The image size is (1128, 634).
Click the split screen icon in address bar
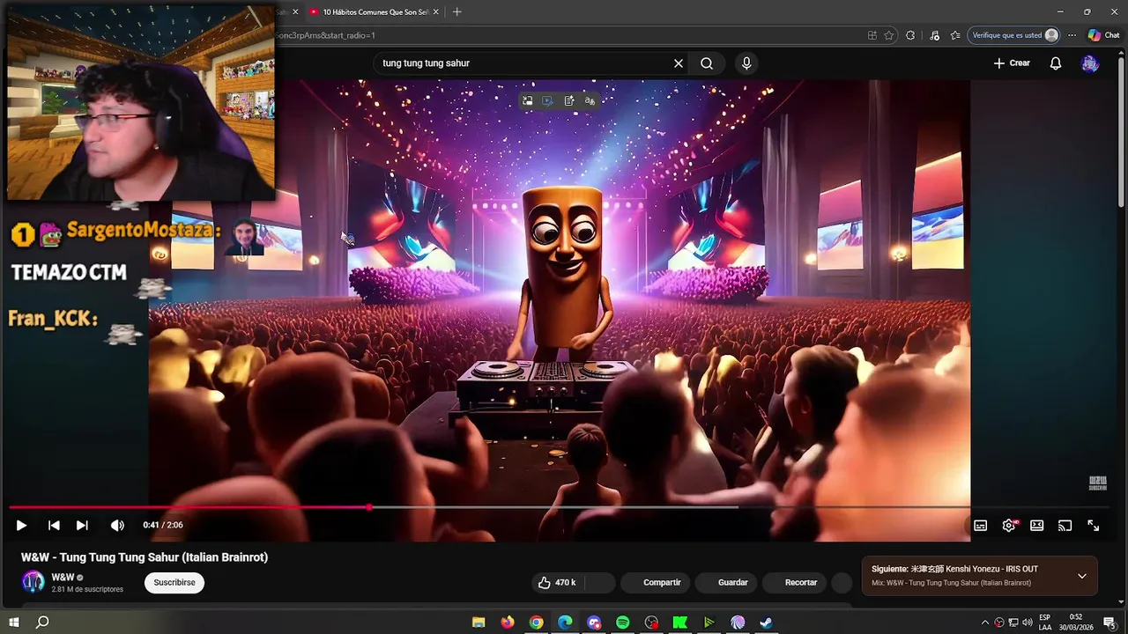(872, 35)
